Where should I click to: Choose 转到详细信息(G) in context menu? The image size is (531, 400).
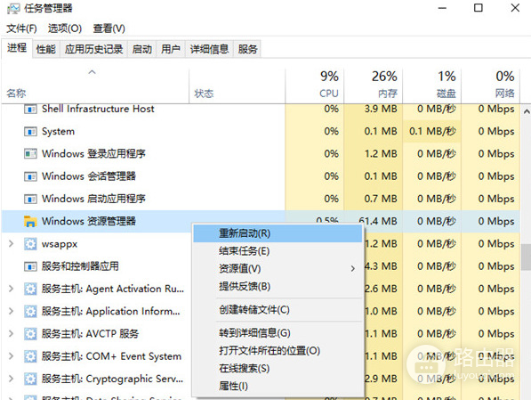pos(278,333)
